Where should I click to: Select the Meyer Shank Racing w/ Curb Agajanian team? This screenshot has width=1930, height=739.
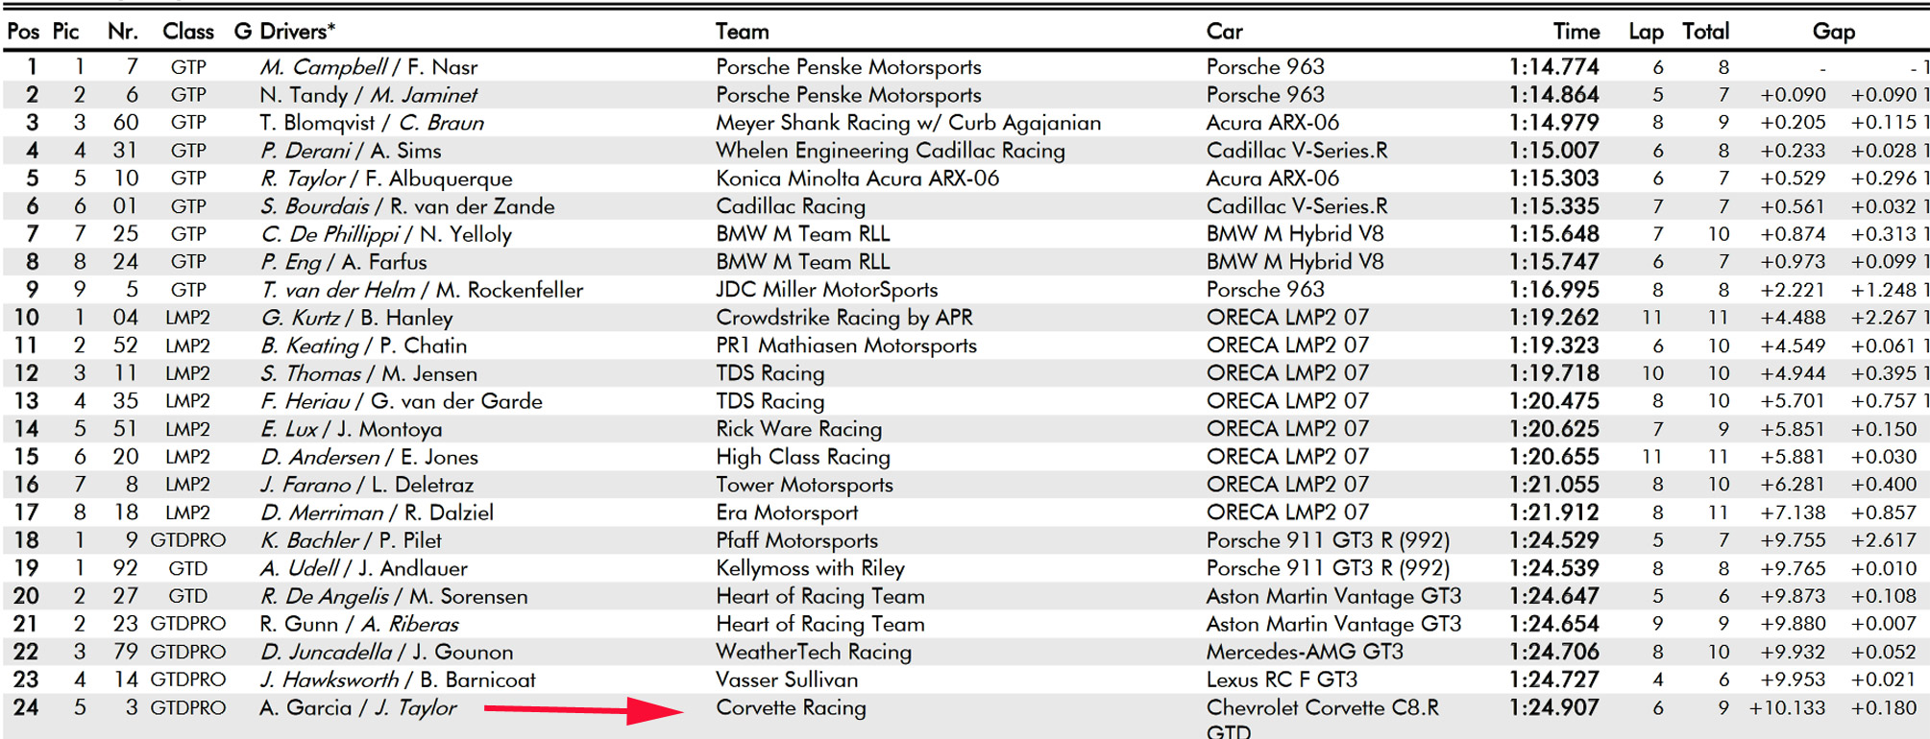pyautogui.click(x=908, y=123)
